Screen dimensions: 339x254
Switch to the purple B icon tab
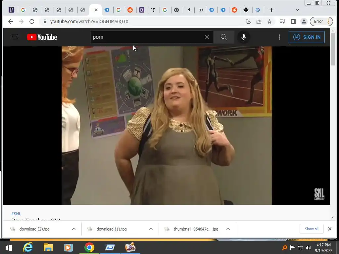pyautogui.click(x=142, y=10)
